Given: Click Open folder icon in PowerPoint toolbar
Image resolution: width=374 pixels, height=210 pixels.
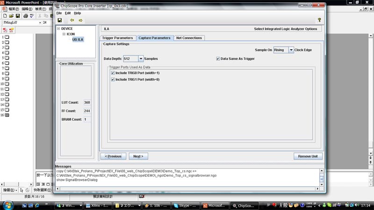Looking at the screenshot, I should pyautogui.click(x=11, y=16).
